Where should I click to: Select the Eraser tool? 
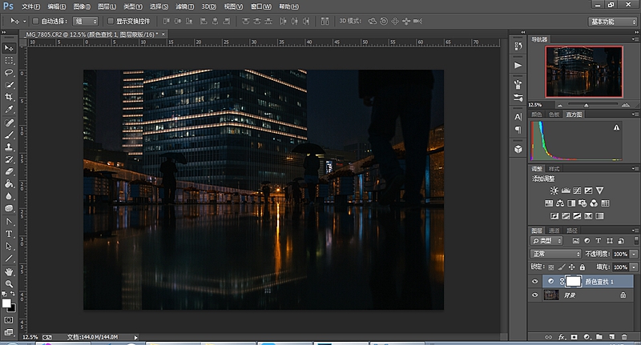[x=9, y=171]
